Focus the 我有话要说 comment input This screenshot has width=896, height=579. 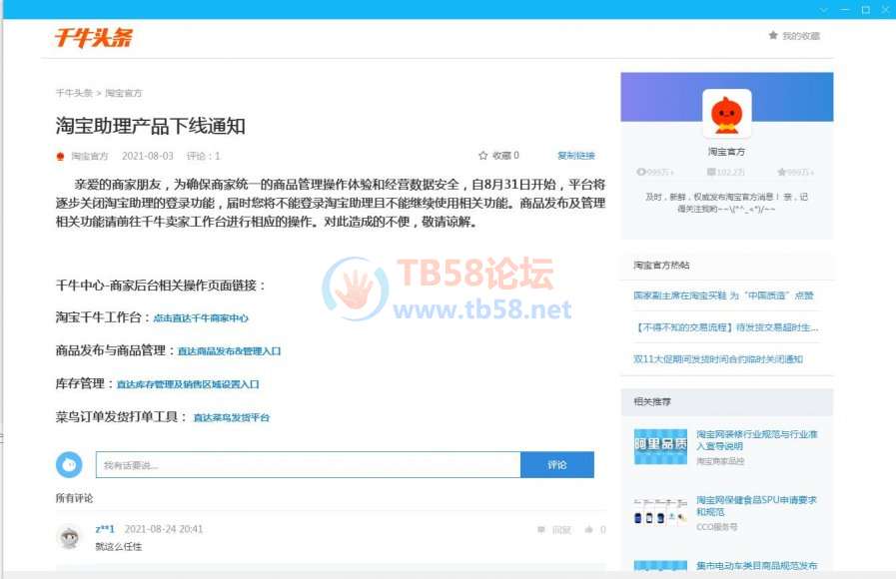308,465
